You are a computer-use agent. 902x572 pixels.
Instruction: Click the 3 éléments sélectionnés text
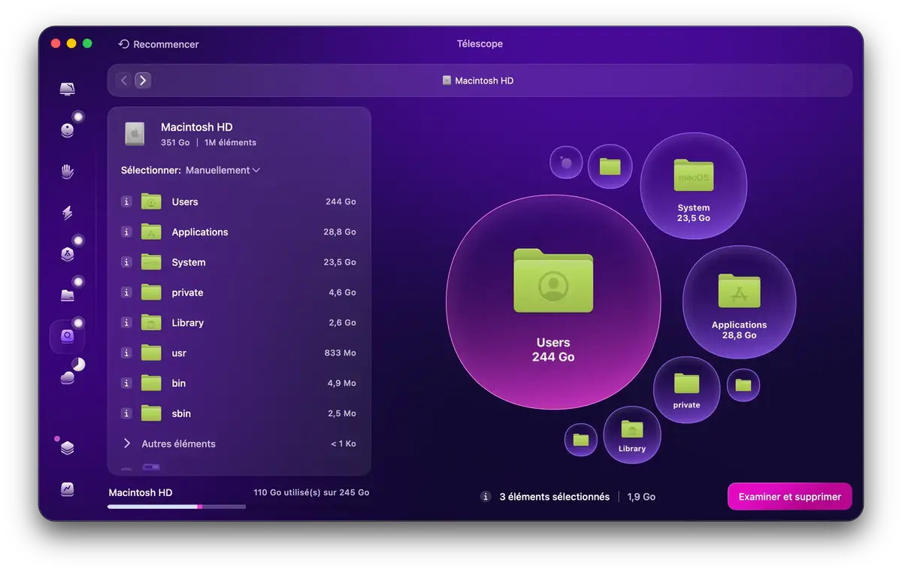555,497
